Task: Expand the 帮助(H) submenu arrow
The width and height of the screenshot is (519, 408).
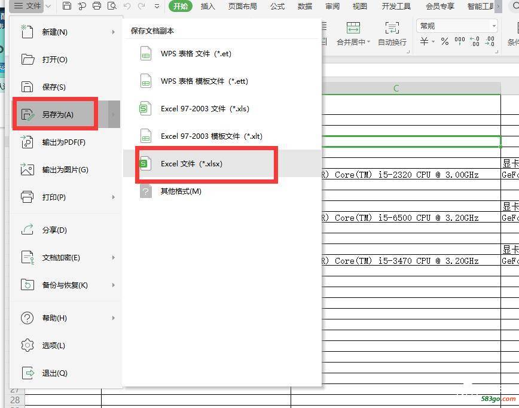Action: click(x=113, y=318)
